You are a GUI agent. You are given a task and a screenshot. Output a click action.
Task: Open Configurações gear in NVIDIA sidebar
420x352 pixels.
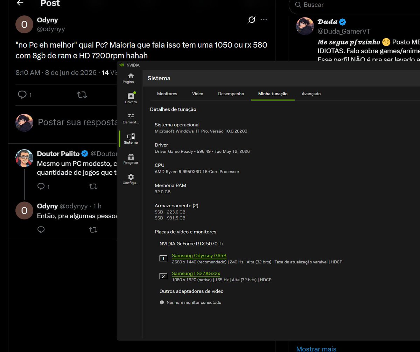tap(131, 179)
